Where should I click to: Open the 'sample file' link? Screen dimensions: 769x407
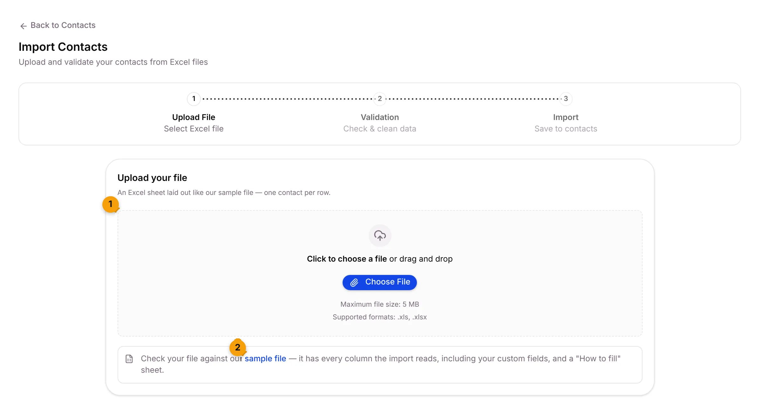[x=265, y=358]
